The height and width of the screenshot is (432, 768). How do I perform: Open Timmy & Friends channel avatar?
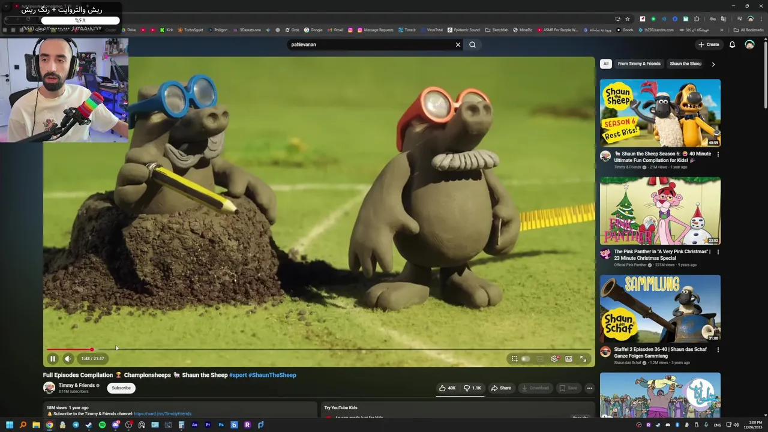pyautogui.click(x=49, y=388)
